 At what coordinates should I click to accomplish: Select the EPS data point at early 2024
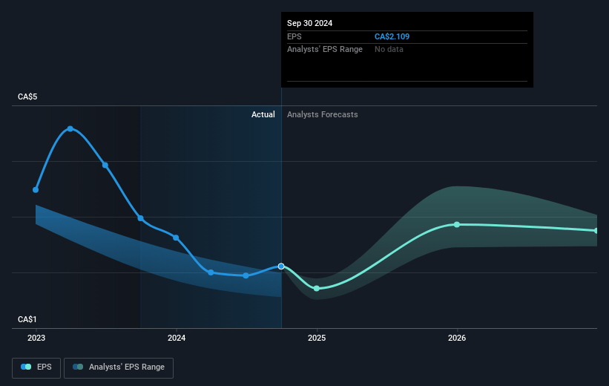pyautogui.click(x=211, y=272)
